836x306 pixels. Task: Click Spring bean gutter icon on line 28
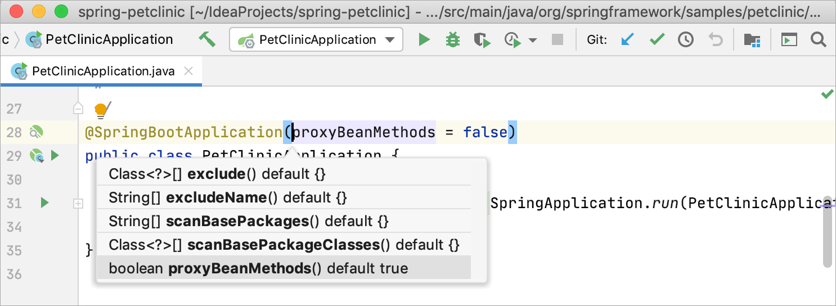[37, 133]
